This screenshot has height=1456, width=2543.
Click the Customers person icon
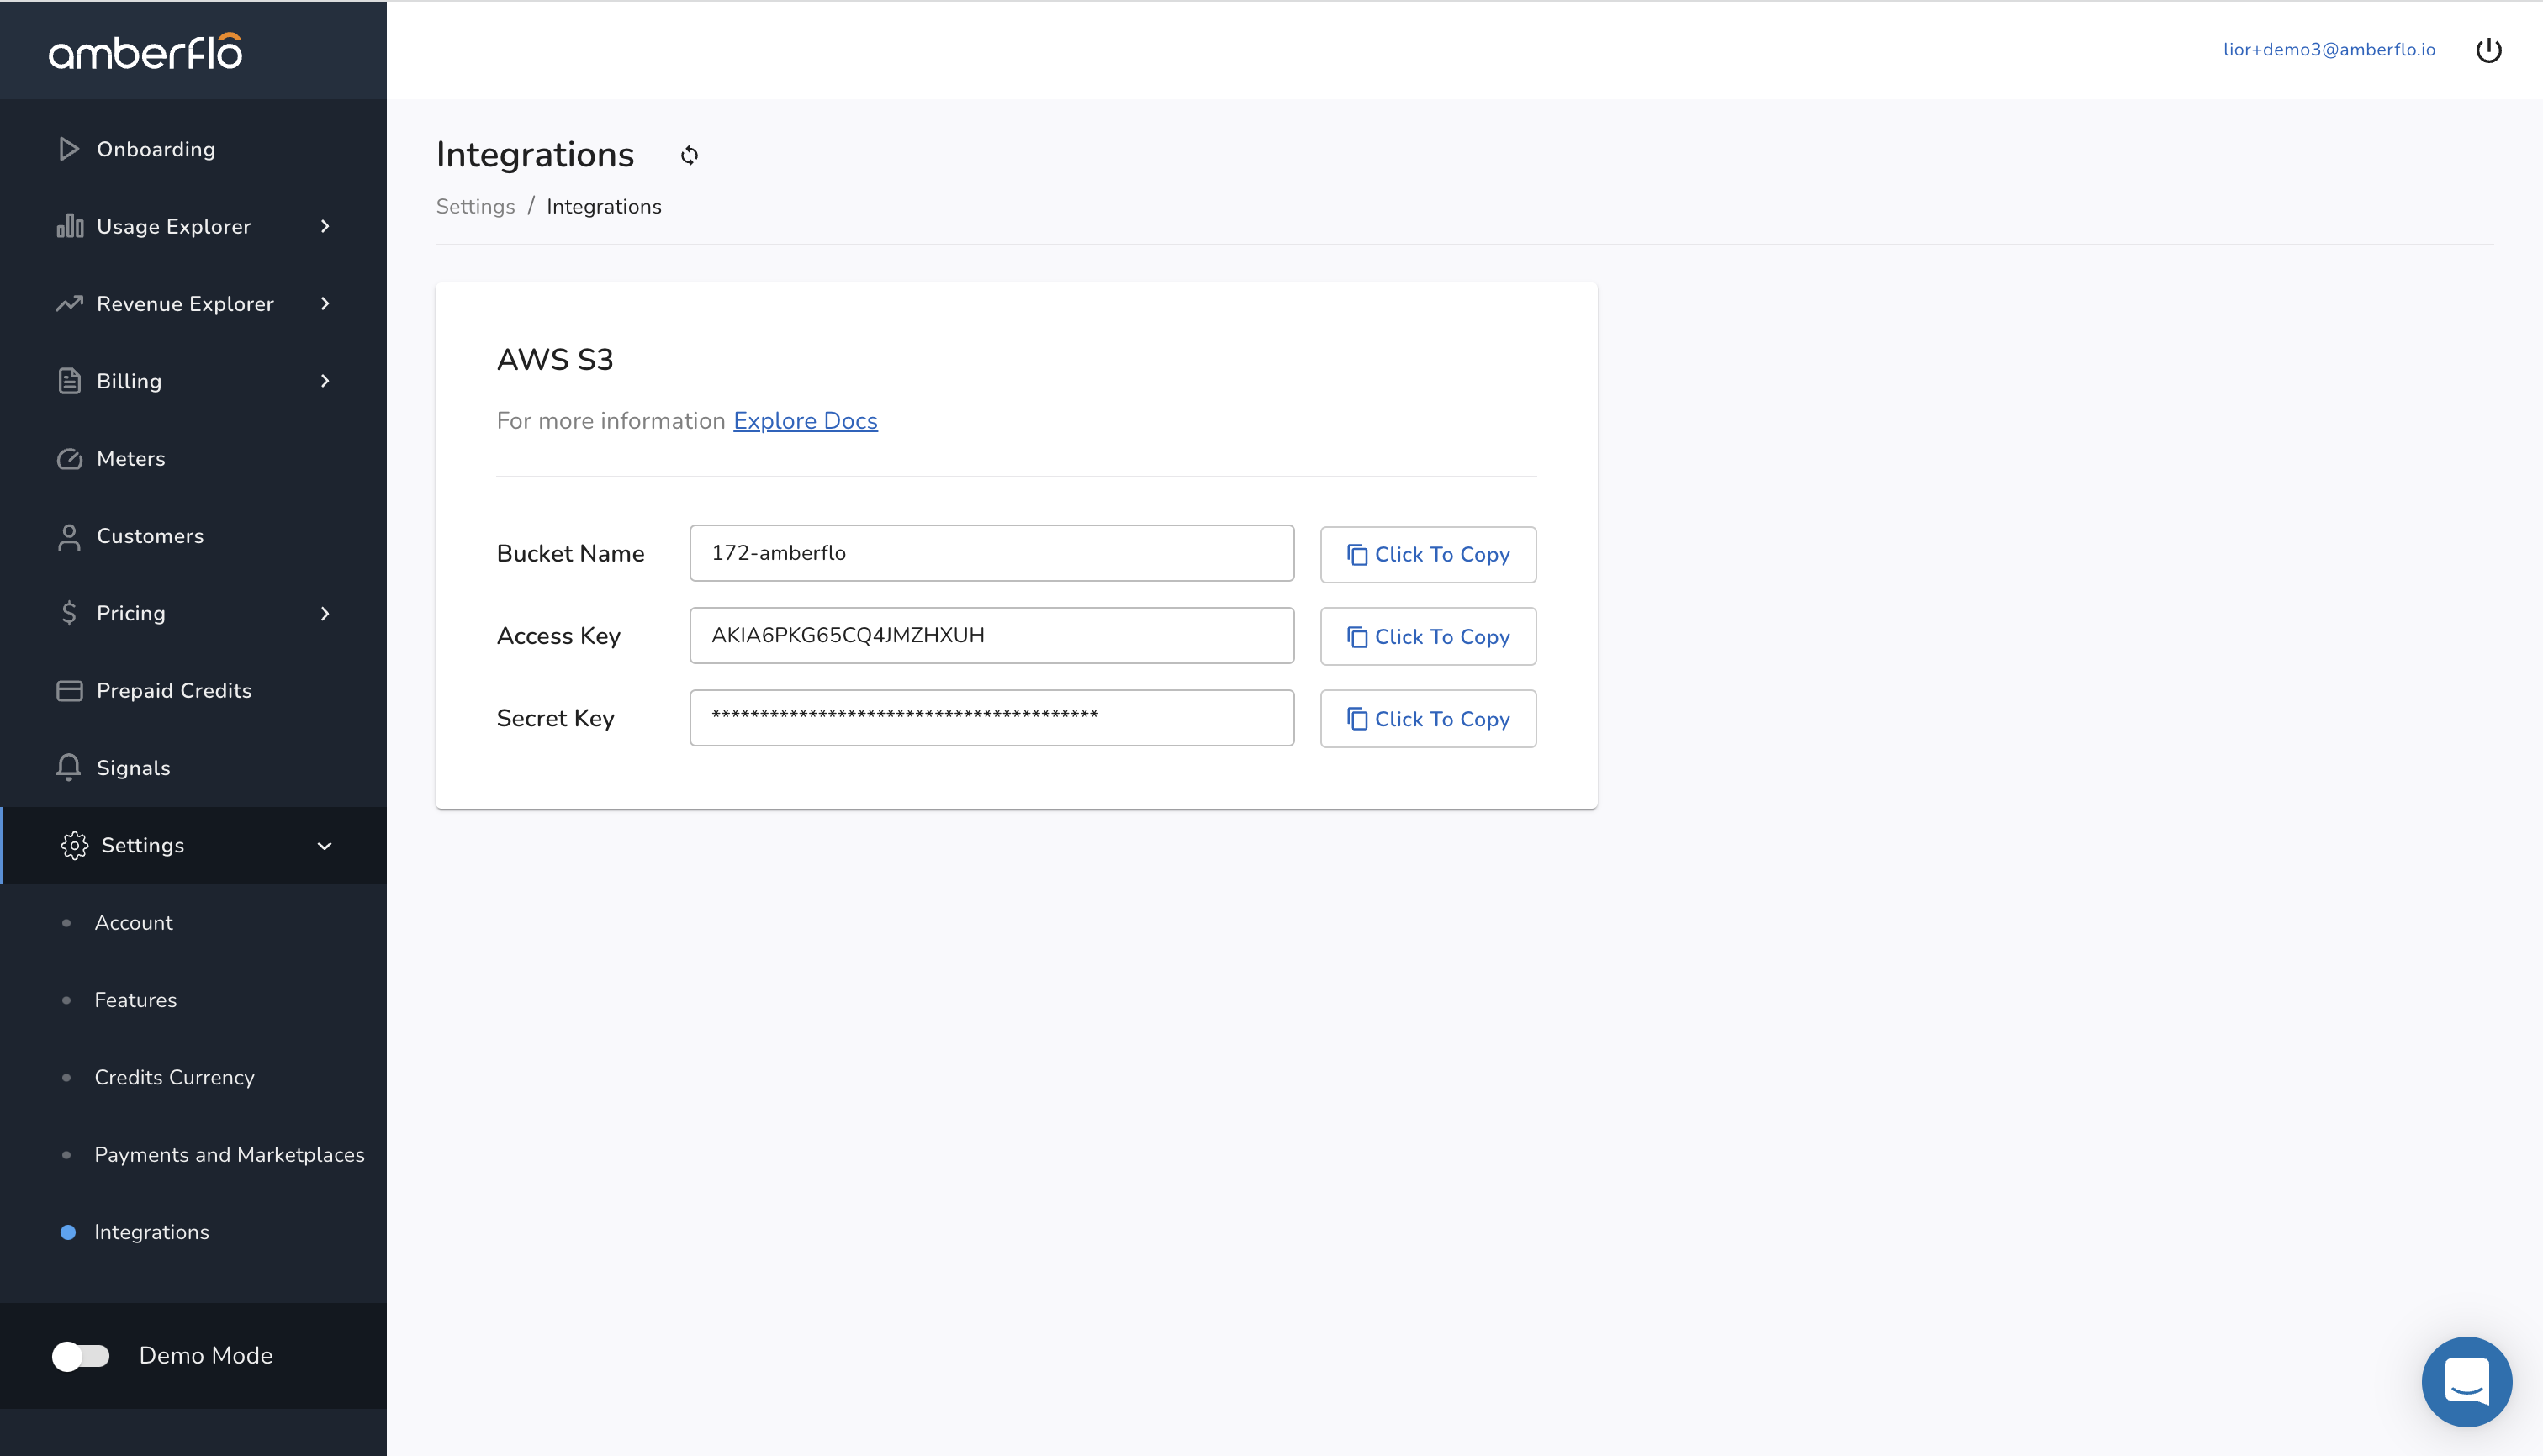coord(69,537)
